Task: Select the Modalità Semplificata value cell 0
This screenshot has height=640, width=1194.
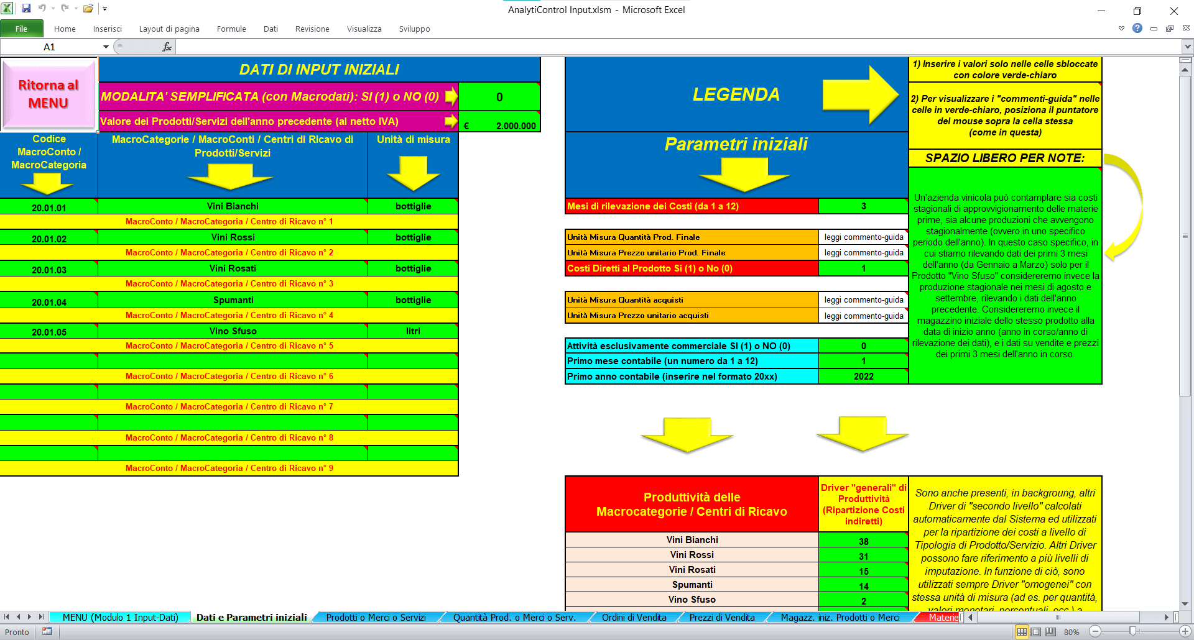Action: 499,97
